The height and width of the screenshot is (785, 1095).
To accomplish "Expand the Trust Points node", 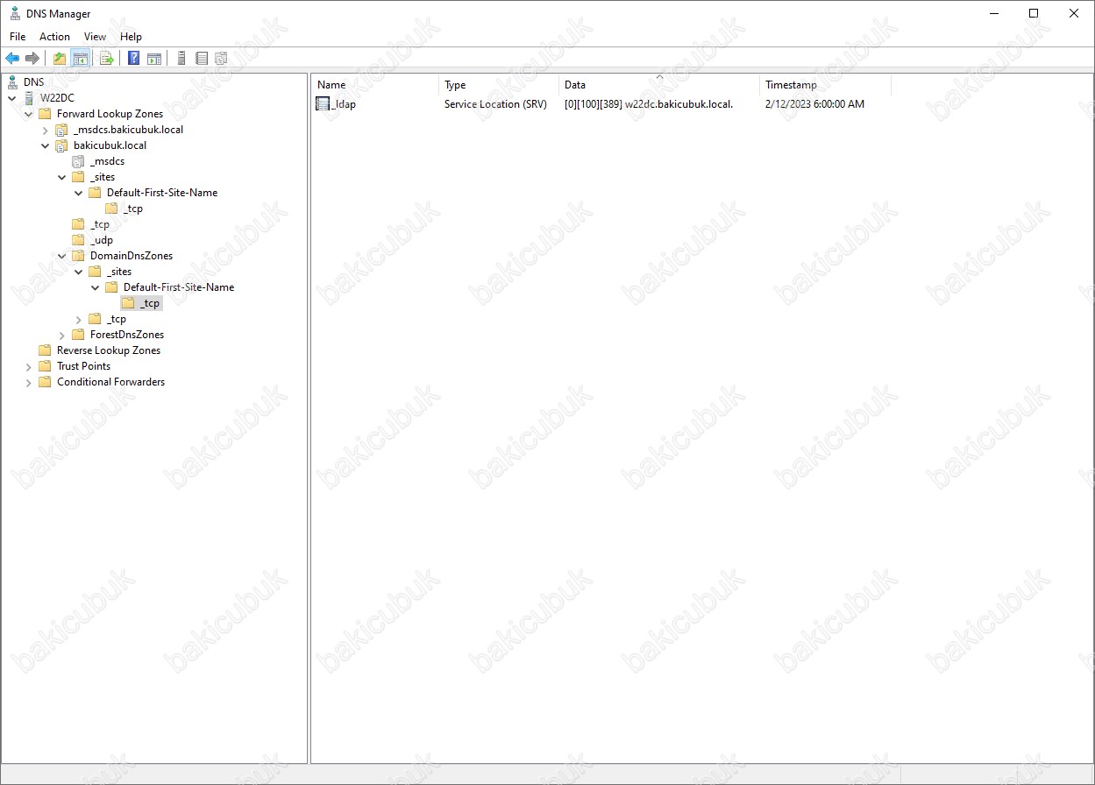I will (29, 366).
